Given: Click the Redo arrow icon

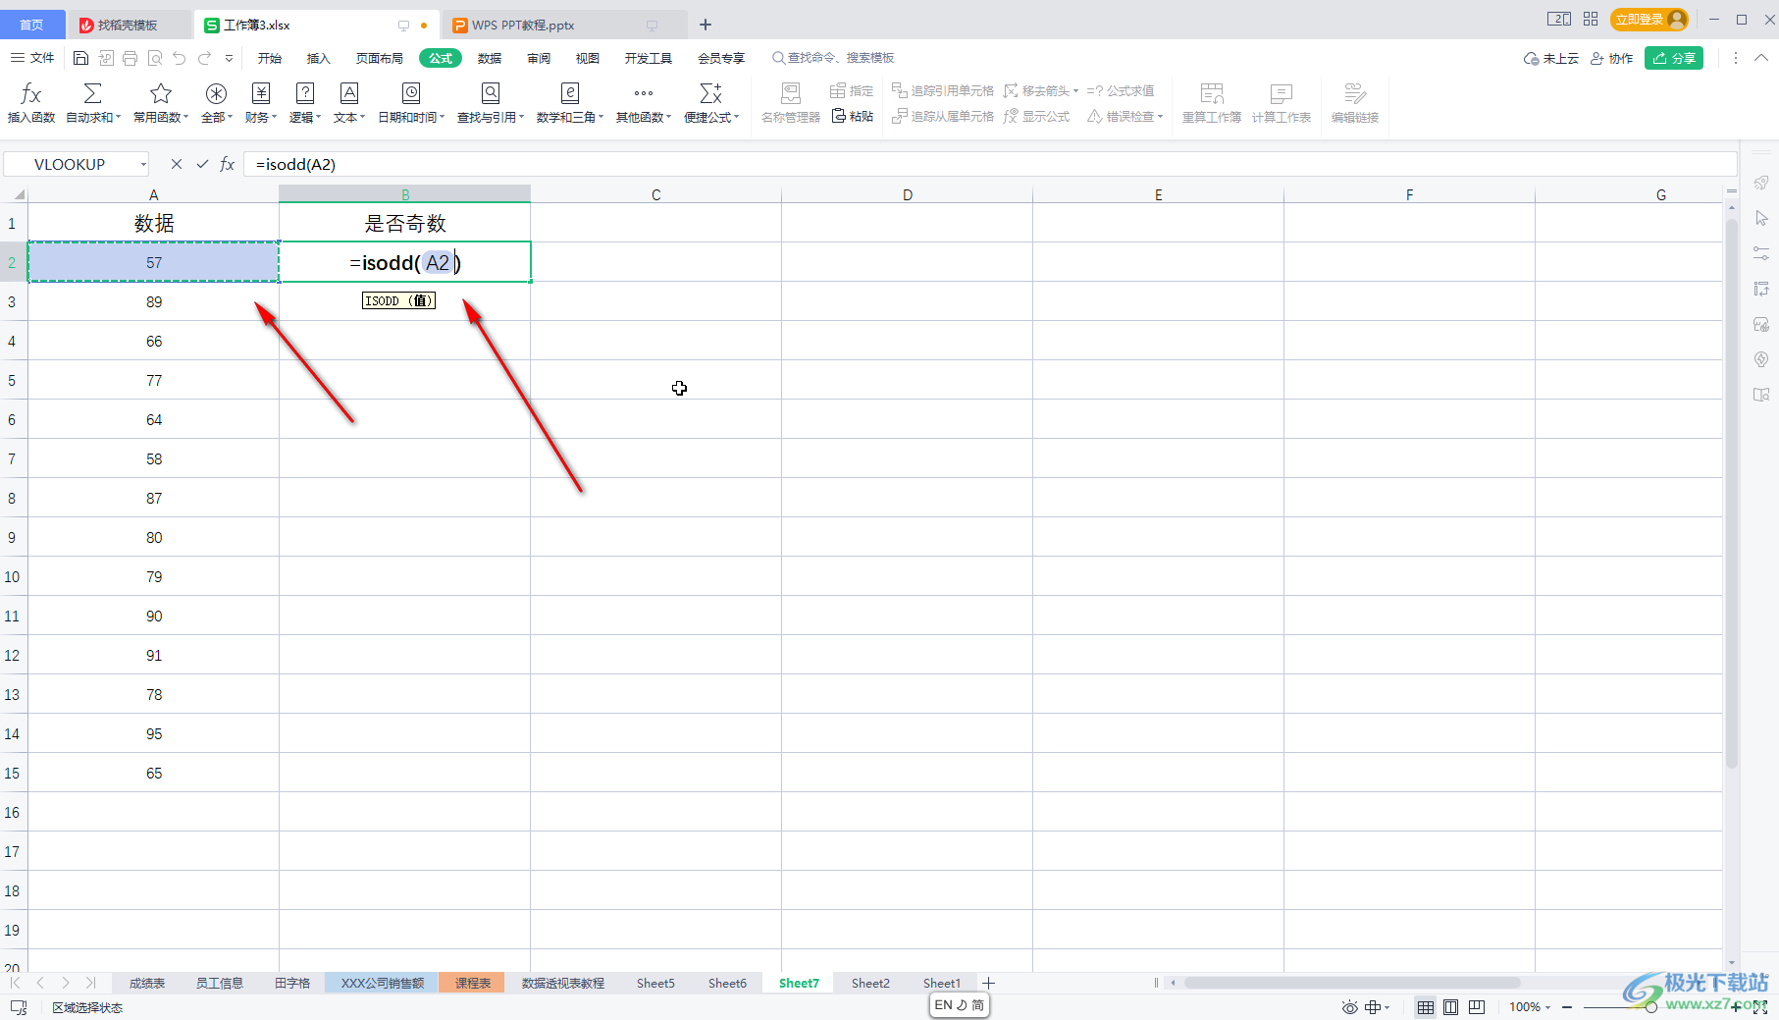Looking at the screenshot, I should coord(204,58).
